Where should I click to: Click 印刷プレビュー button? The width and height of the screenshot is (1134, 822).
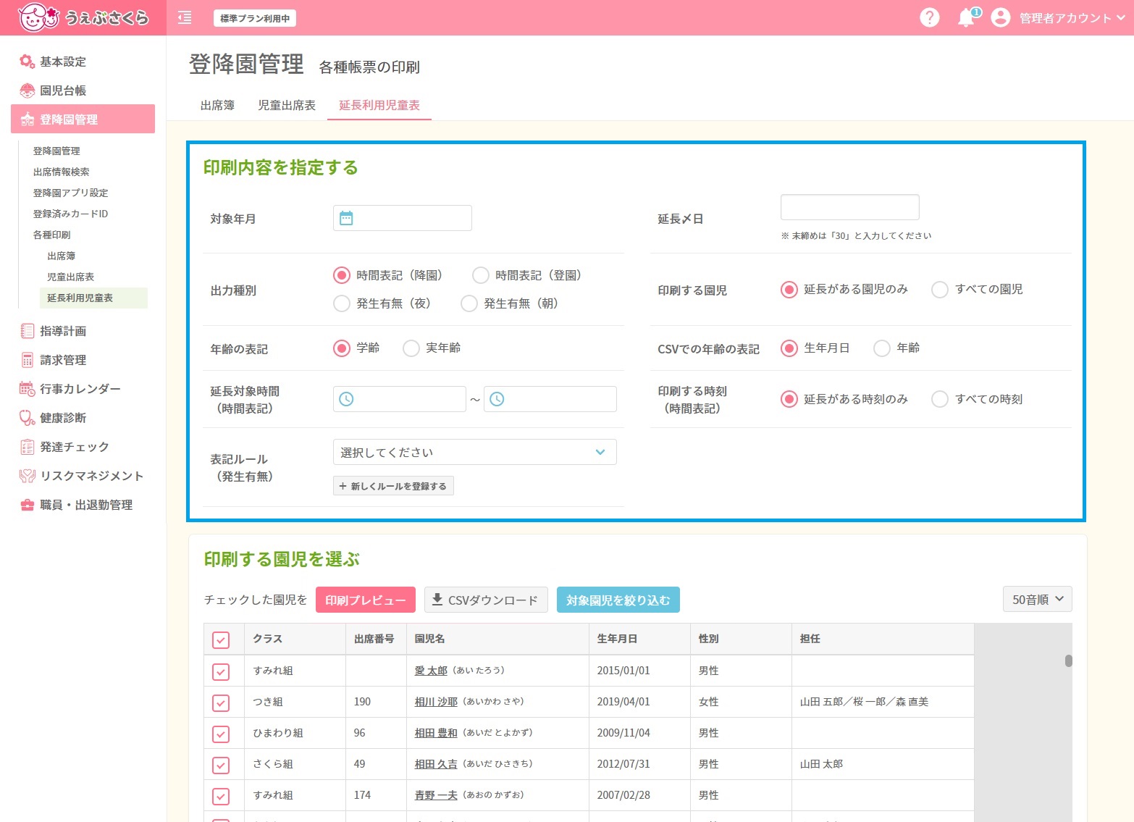[x=366, y=600]
